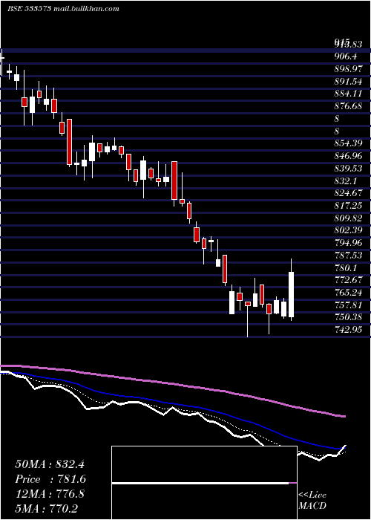Click the 742.95 price label
The height and width of the screenshot is (520, 371).
[348, 330]
